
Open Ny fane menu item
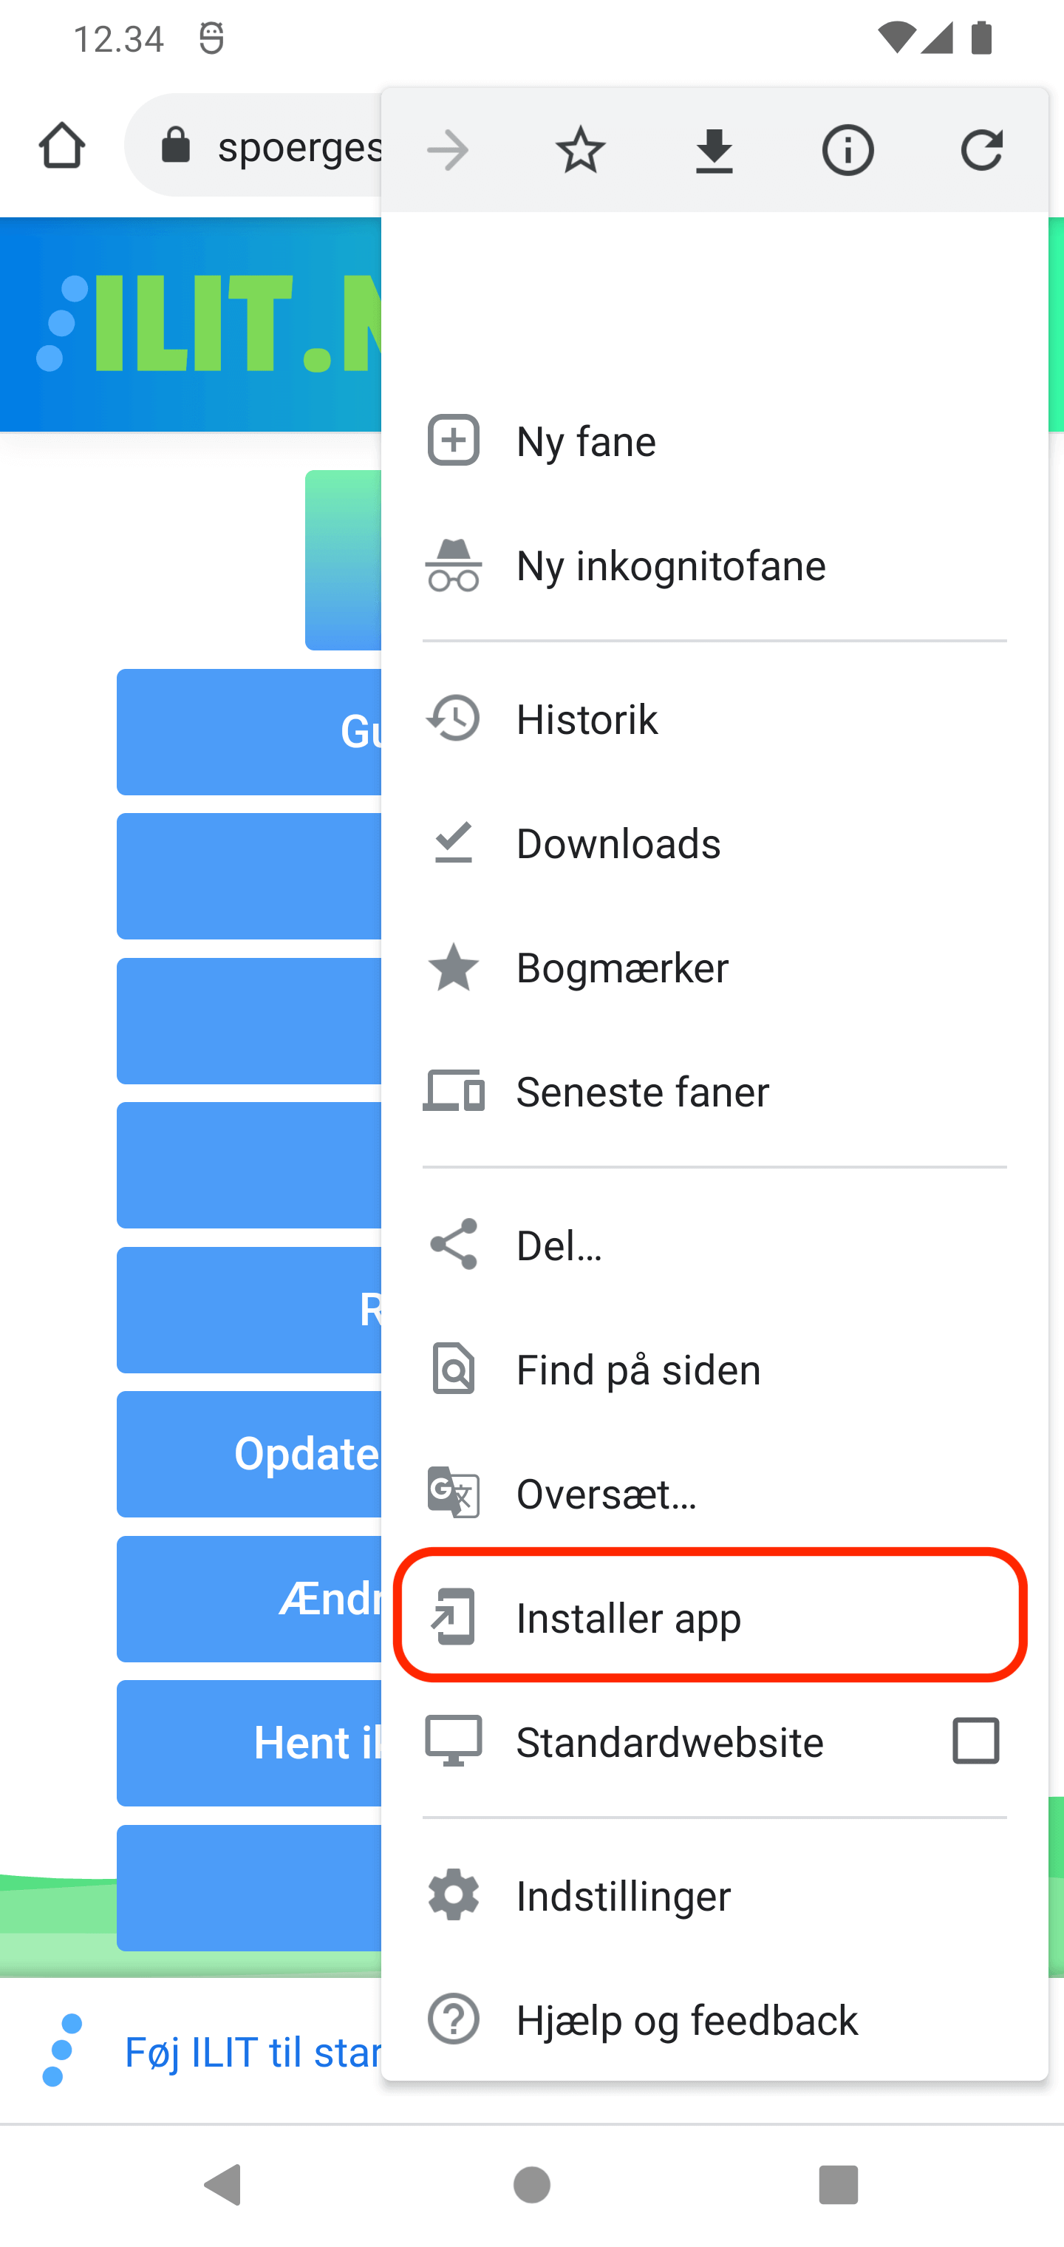(x=586, y=441)
